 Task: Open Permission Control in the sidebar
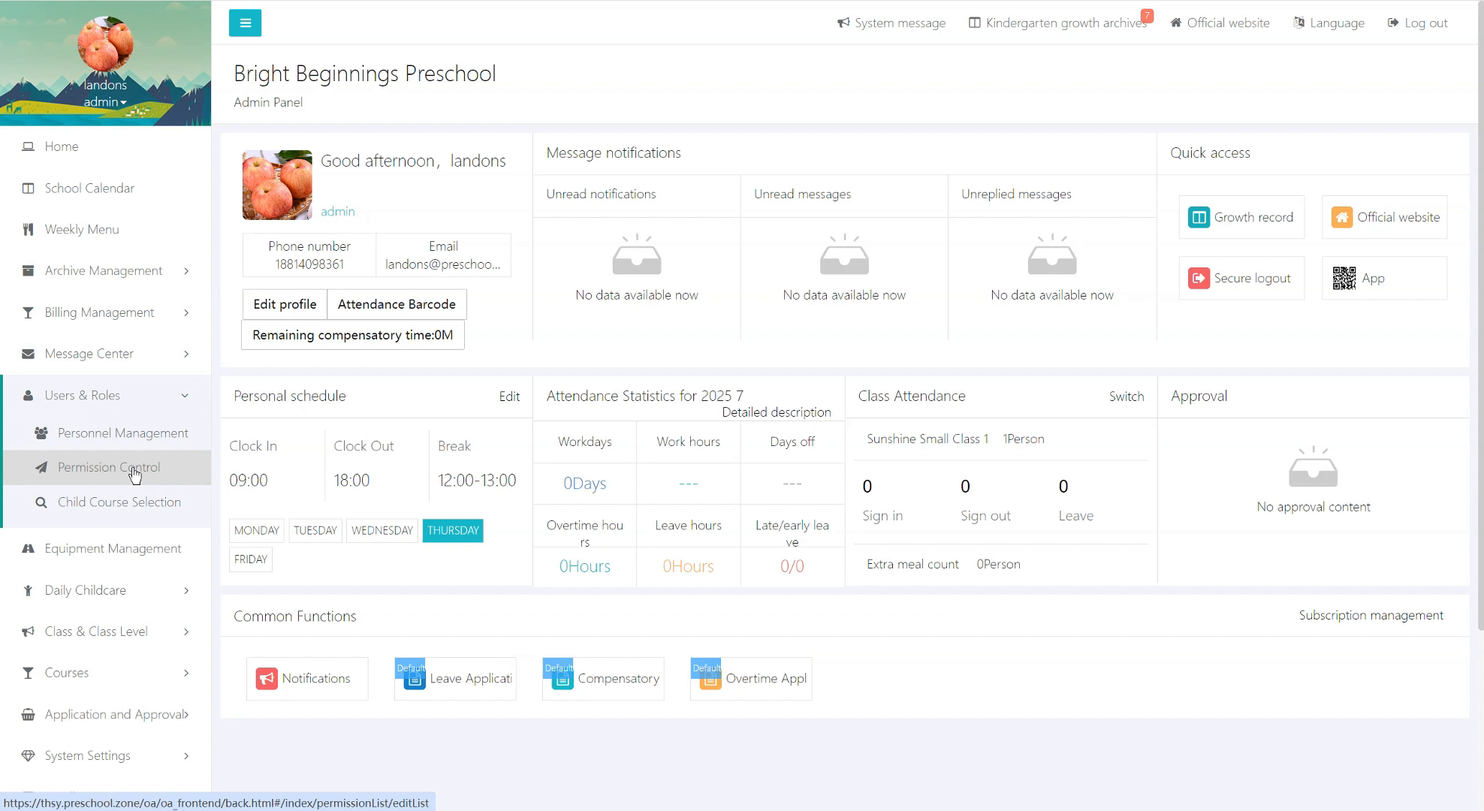pos(109,468)
